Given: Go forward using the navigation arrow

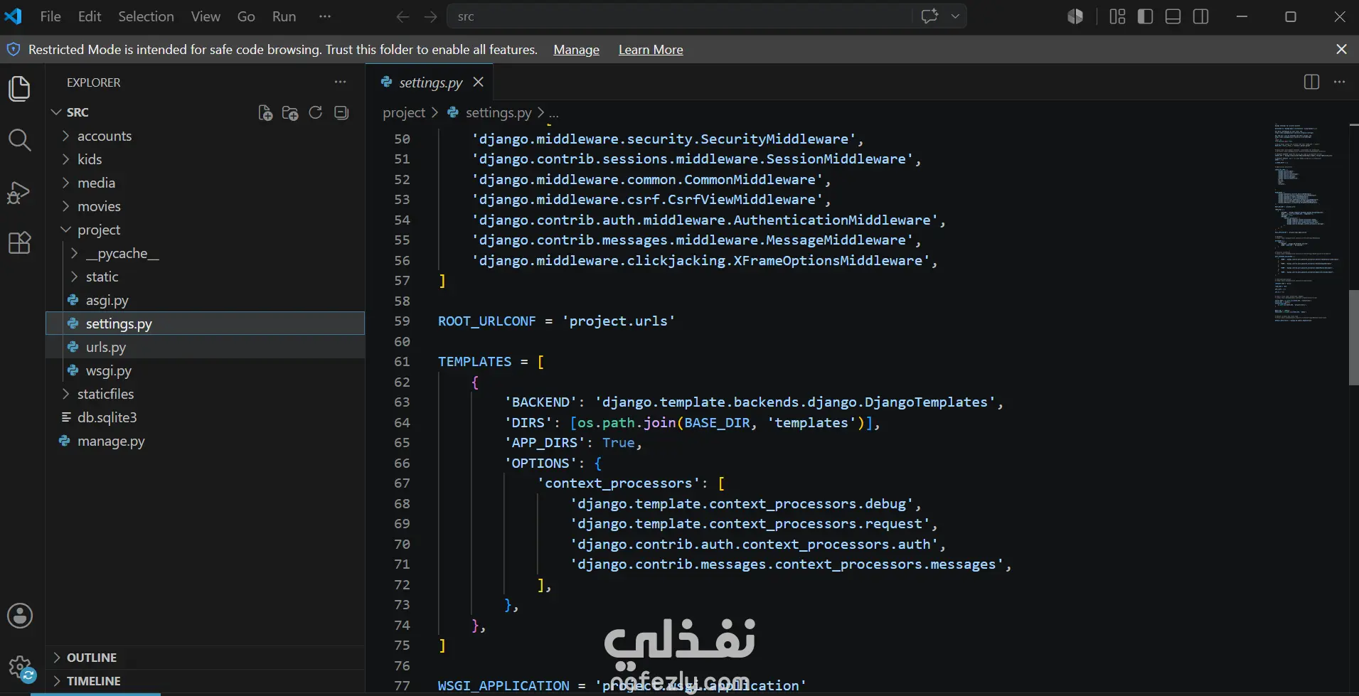Looking at the screenshot, I should (430, 16).
